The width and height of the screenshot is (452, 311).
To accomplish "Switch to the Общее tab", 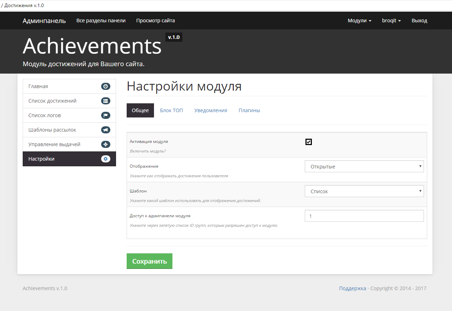I will point(140,110).
